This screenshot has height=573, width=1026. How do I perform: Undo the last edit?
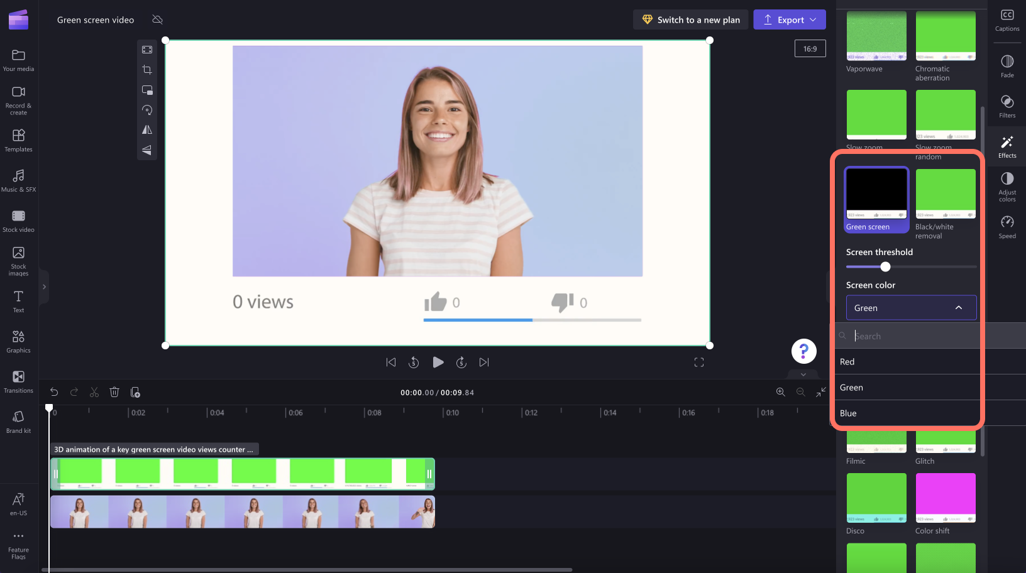click(53, 391)
